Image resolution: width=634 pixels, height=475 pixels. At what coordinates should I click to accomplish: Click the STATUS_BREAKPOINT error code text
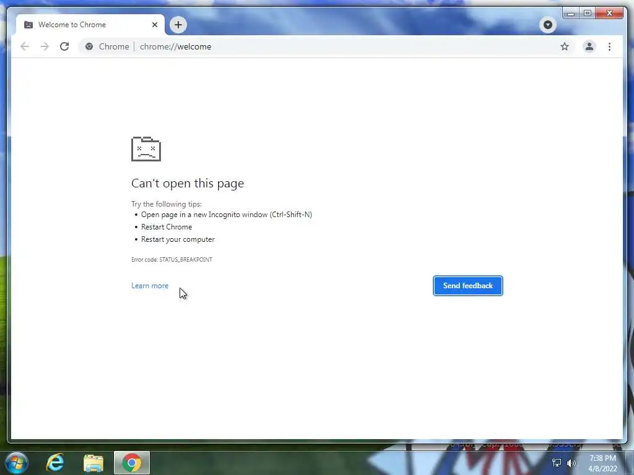click(x=186, y=259)
